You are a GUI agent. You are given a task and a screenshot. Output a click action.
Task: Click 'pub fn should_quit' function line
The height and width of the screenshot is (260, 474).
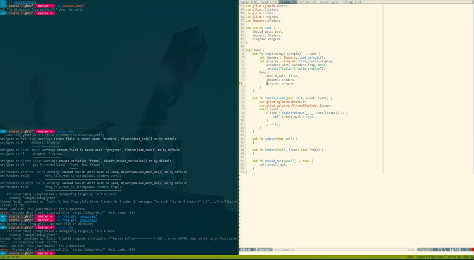(x=282, y=161)
